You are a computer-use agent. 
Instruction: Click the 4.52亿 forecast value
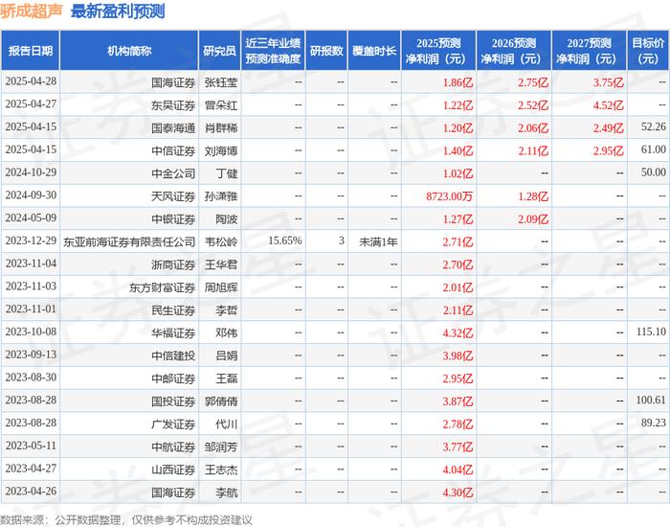click(x=608, y=105)
